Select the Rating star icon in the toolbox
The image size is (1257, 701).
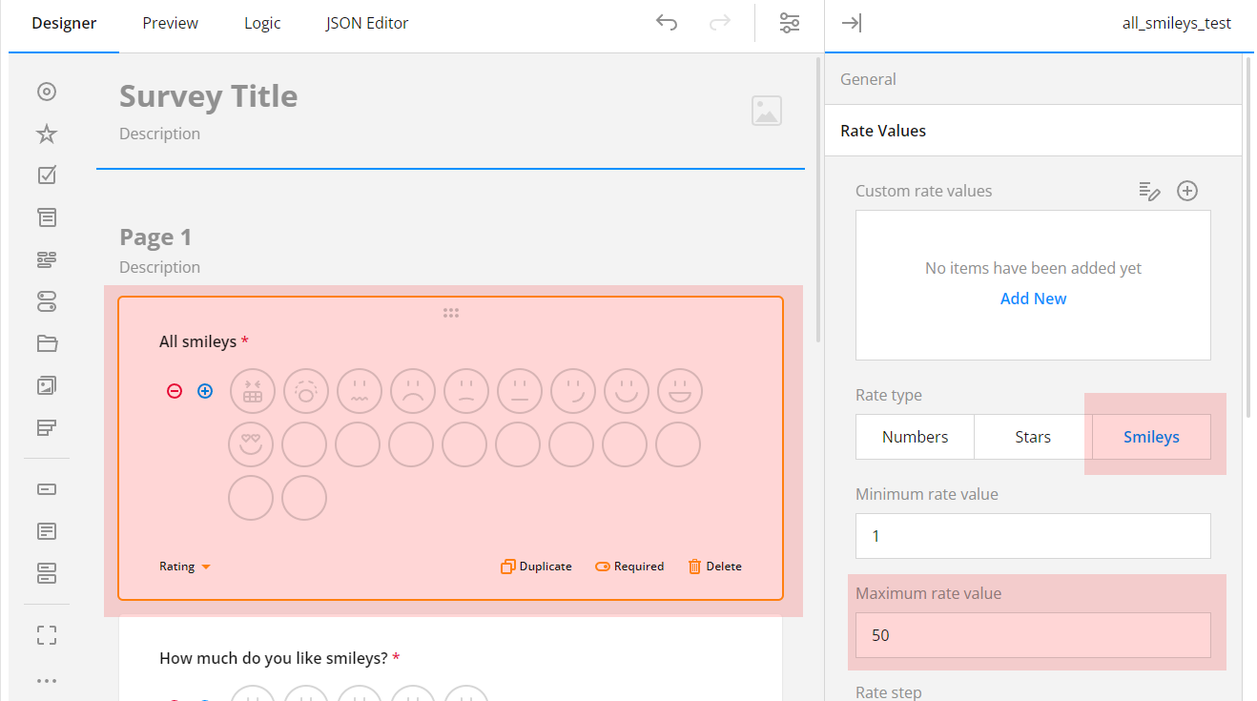46,134
